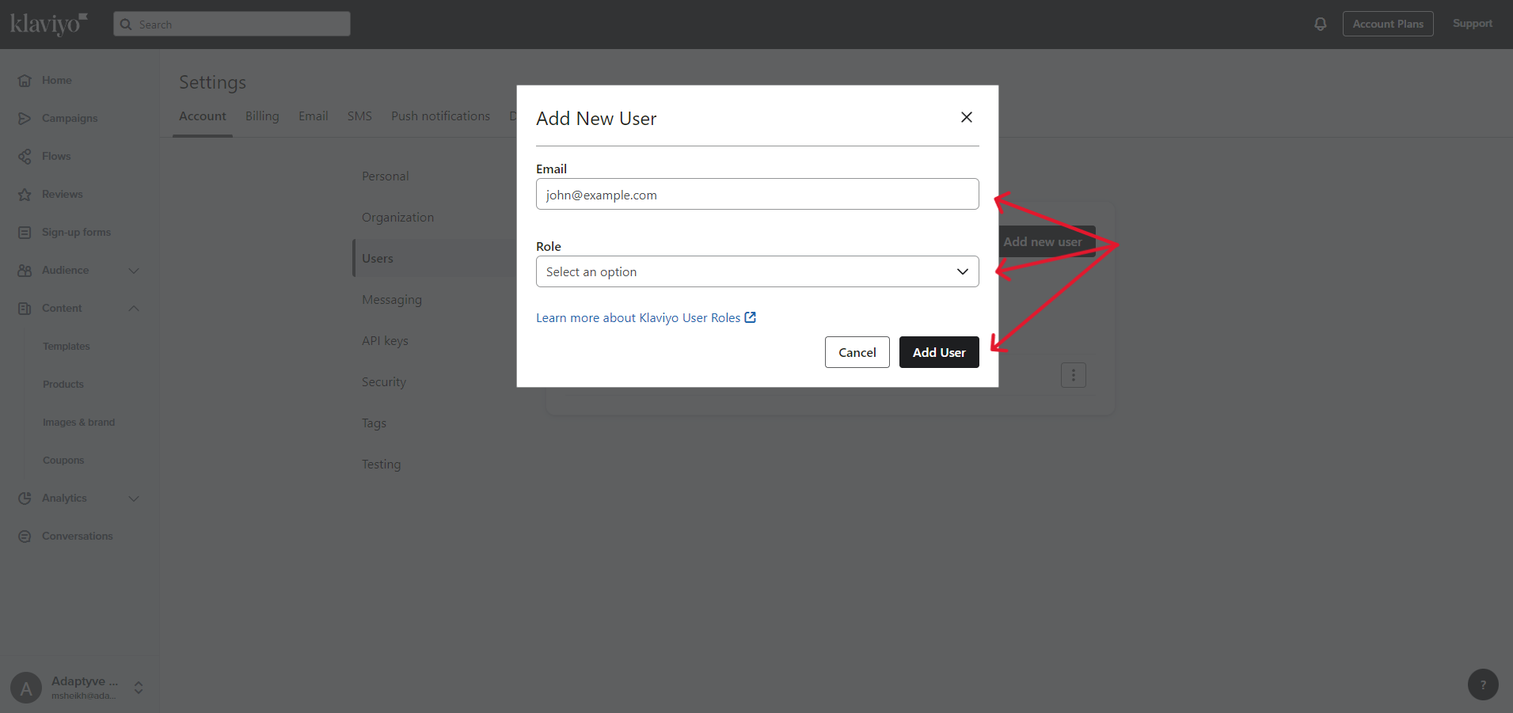
Task: Close the Add New User dialog
Action: [x=966, y=117]
